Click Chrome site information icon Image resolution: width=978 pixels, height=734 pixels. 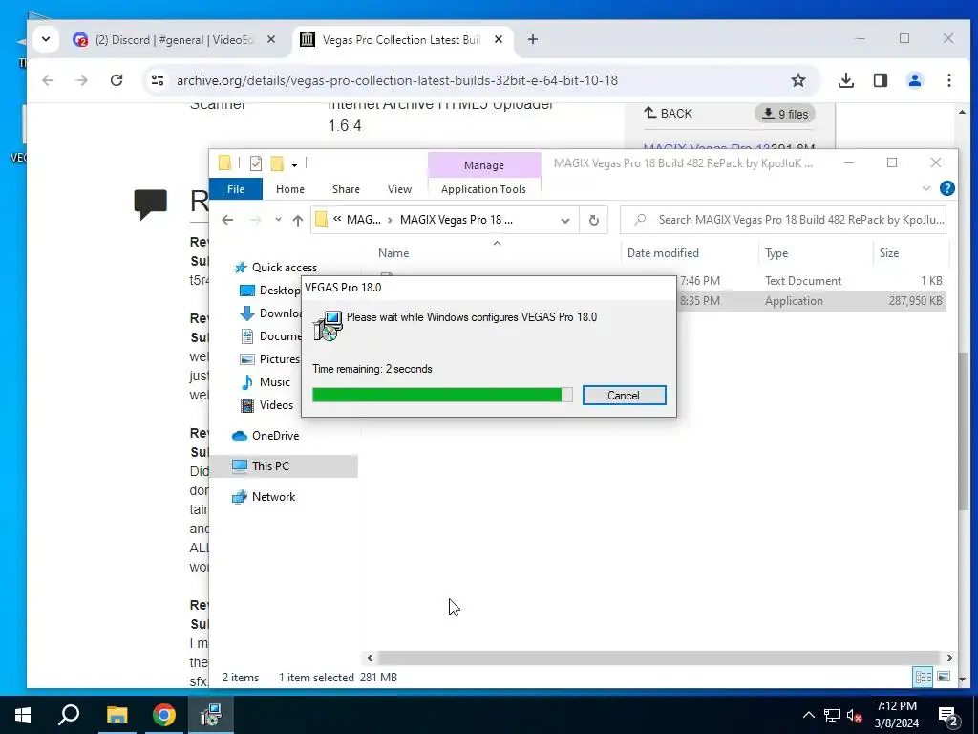(x=158, y=80)
